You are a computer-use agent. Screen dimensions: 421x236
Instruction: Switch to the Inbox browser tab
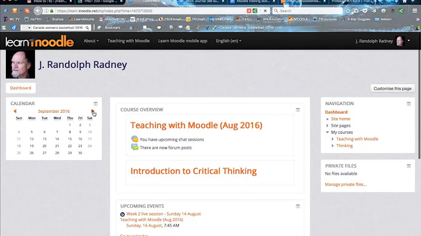(49, 1)
